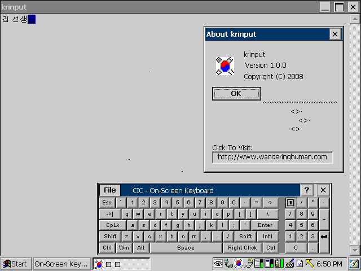Close the About krinput dialog
This screenshot has width=361, height=271.
coord(335,34)
